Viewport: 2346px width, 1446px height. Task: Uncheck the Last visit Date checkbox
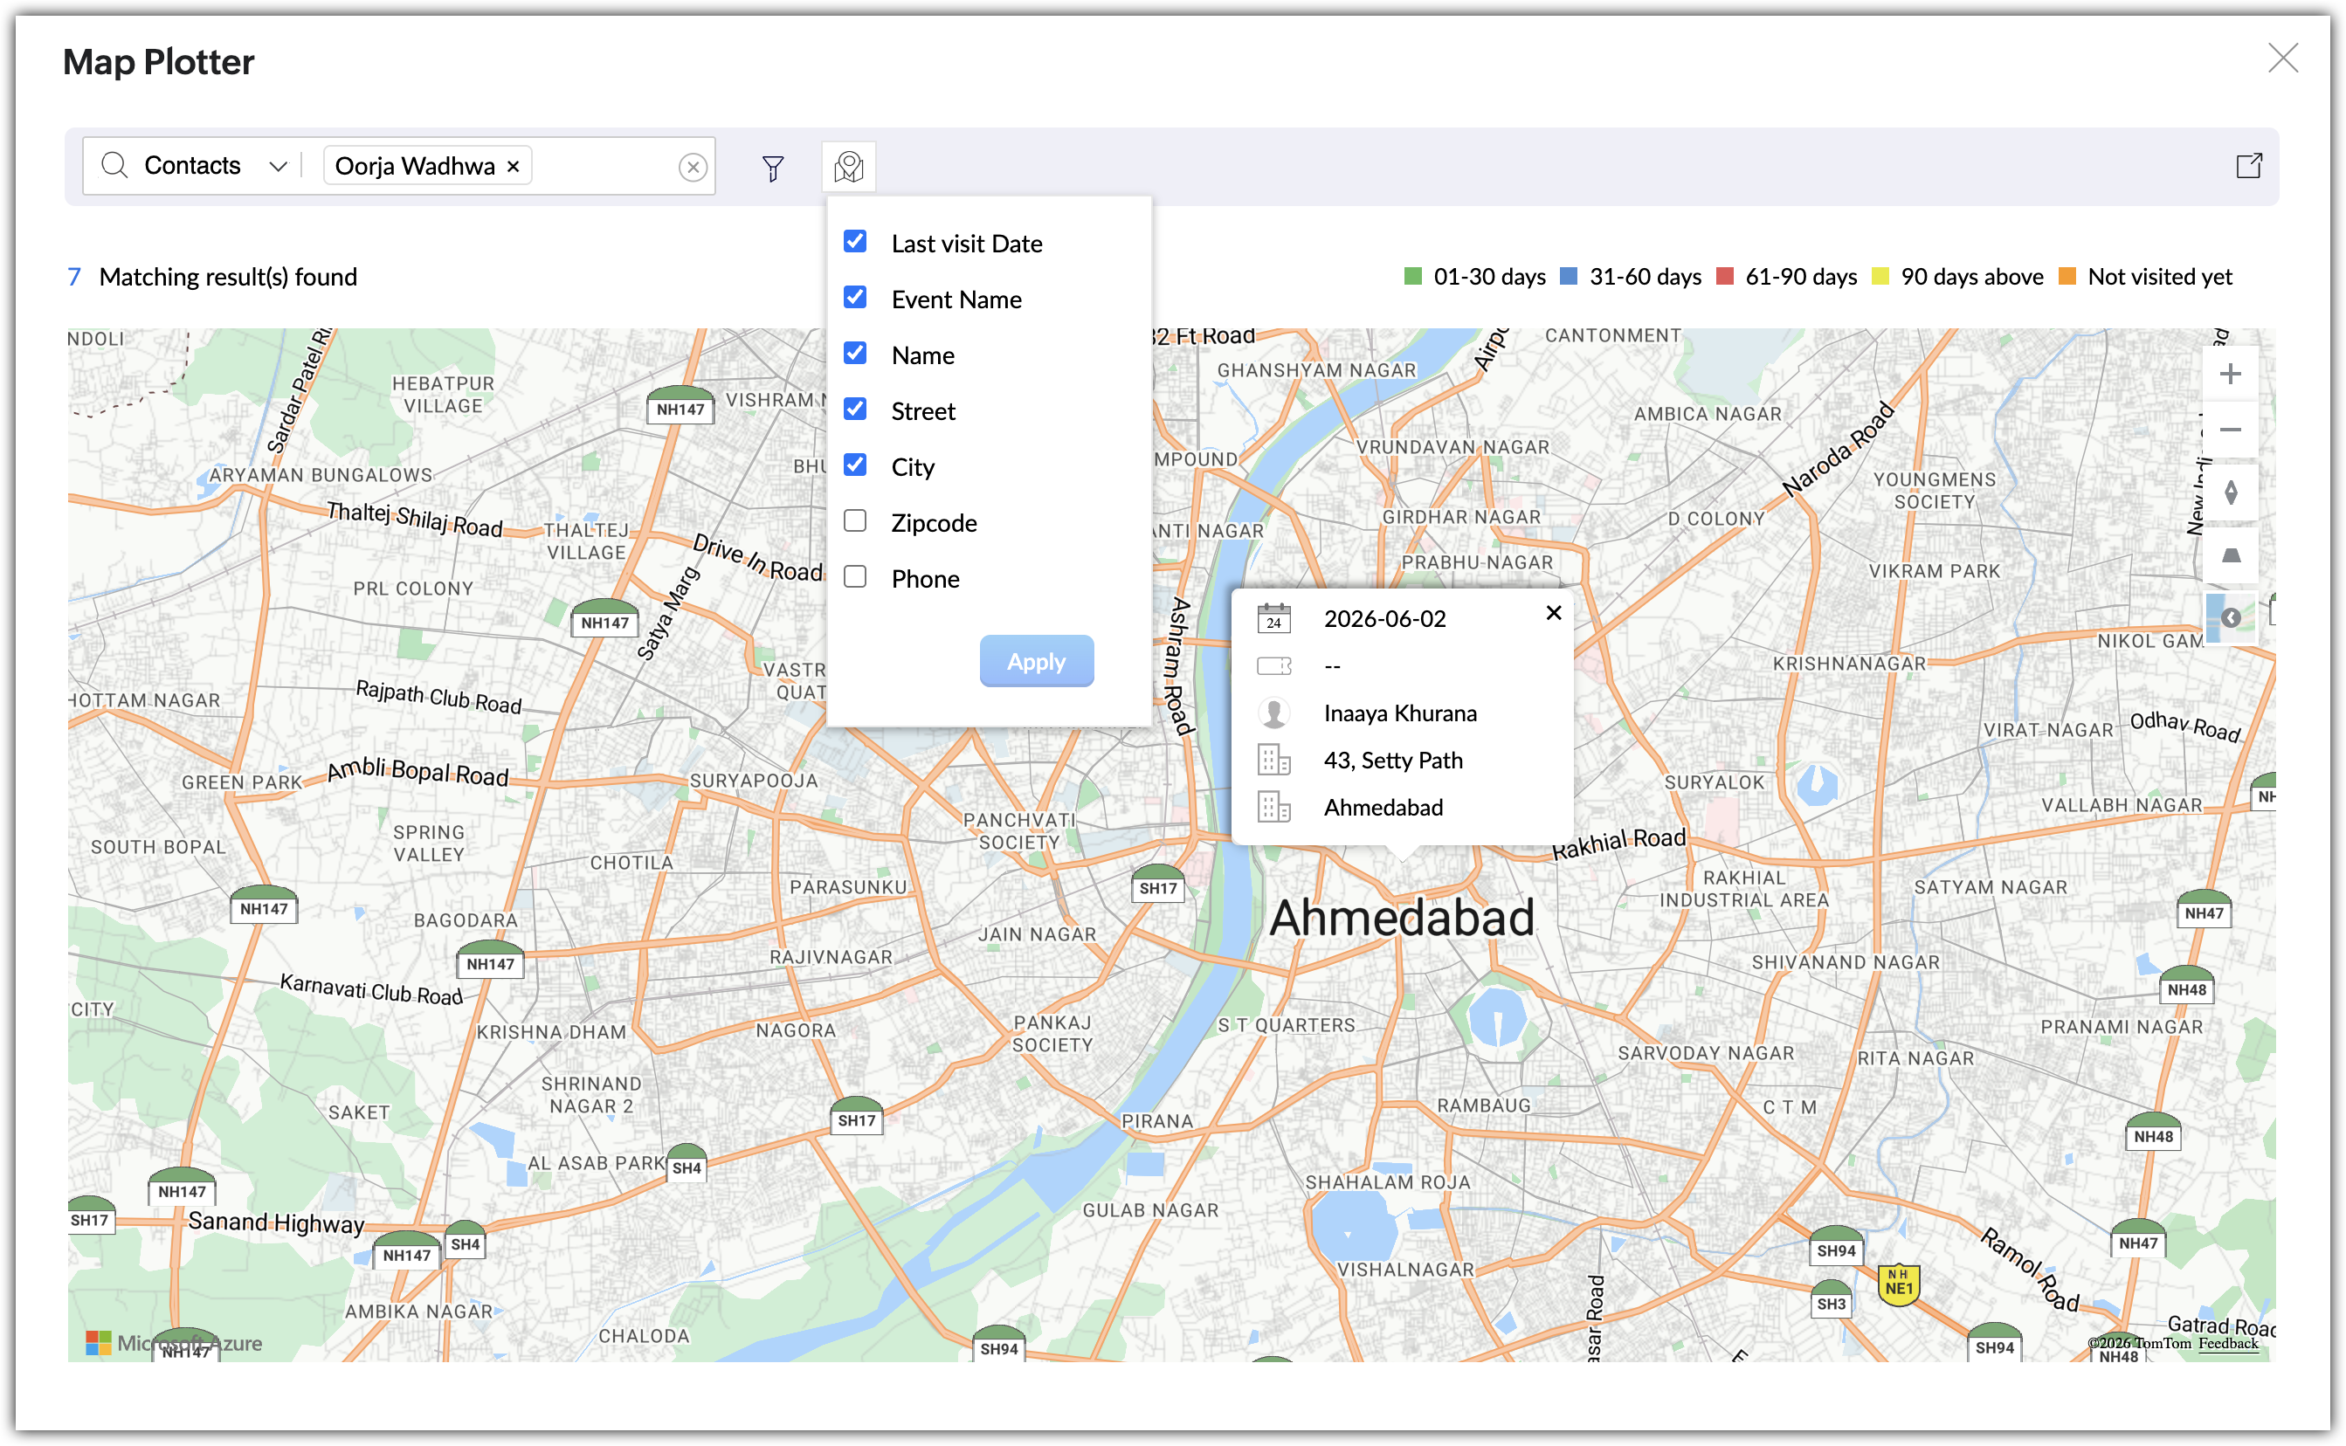pos(855,241)
